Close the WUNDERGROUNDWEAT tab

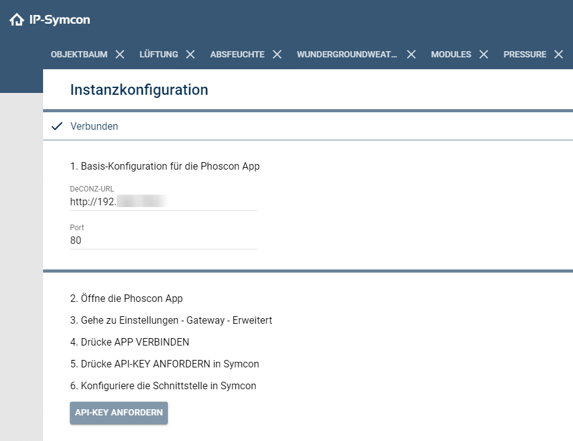[411, 54]
